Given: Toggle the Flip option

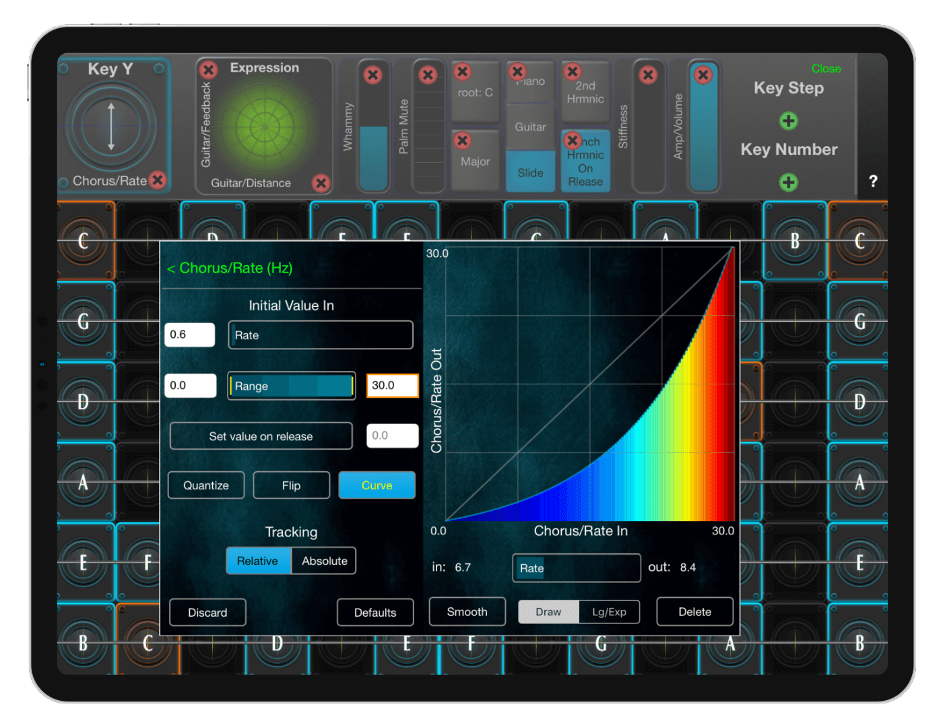Looking at the screenshot, I should (x=292, y=485).
